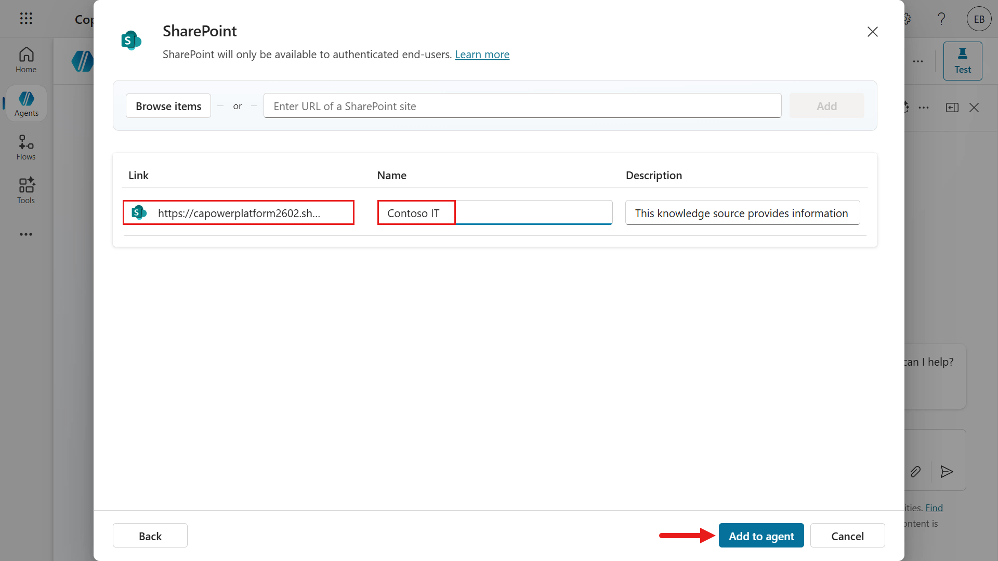This screenshot has height=561, width=998.
Task: Open more options below Tools in sidebar
Action: 25,234
